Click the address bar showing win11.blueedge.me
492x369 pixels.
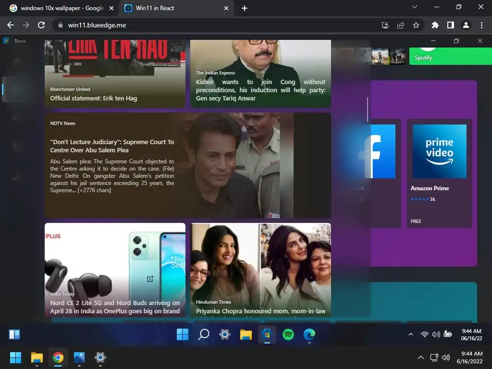point(217,25)
